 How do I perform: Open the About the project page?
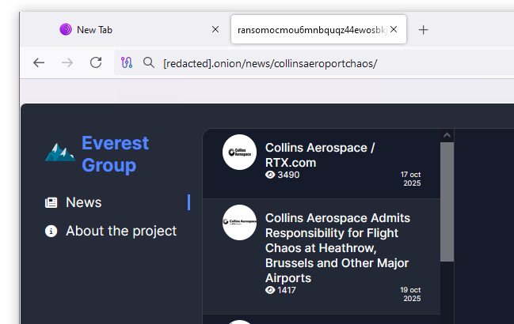[121, 231]
